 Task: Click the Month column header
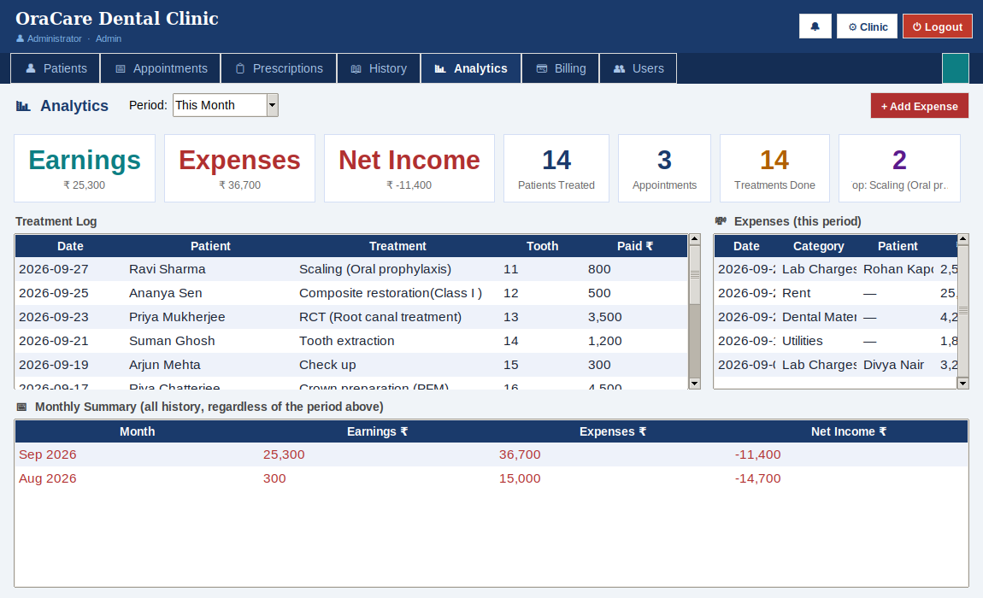[138, 432]
